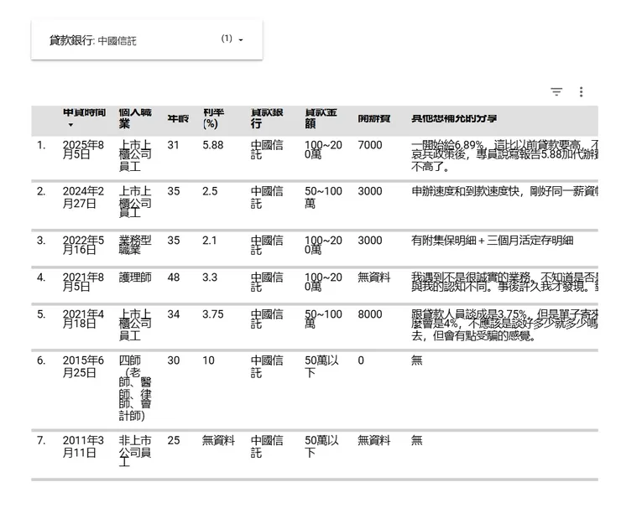Click the comment starting 跟貸款人員談成是3.75%
621x508 pixels.
click(x=504, y=325)
